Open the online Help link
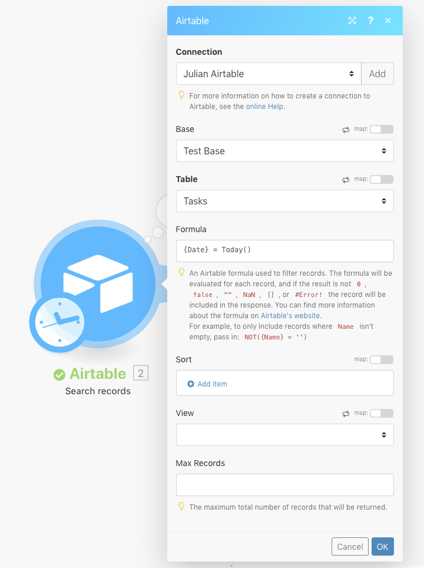424x568 pixels. (x=264, y=107)
